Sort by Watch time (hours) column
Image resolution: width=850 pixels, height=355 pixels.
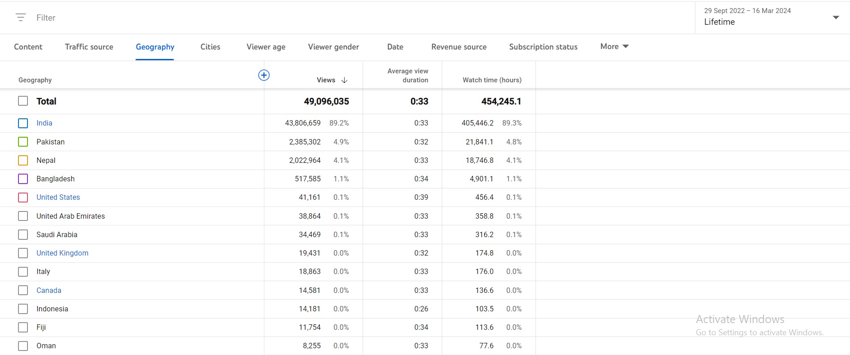pos(492,80)
